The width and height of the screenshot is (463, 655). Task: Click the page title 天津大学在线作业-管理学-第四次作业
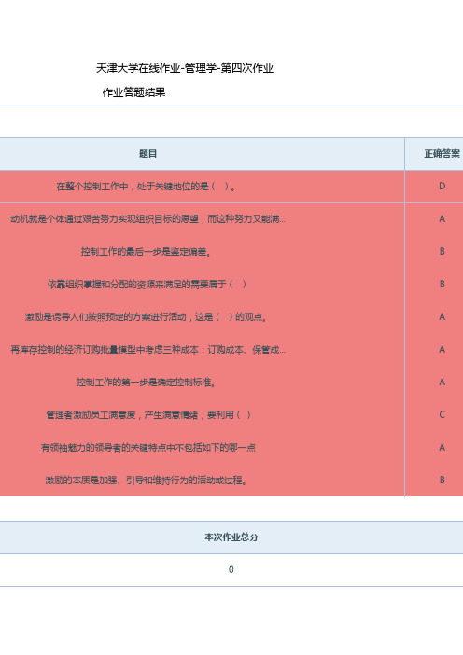pos(185,68)
